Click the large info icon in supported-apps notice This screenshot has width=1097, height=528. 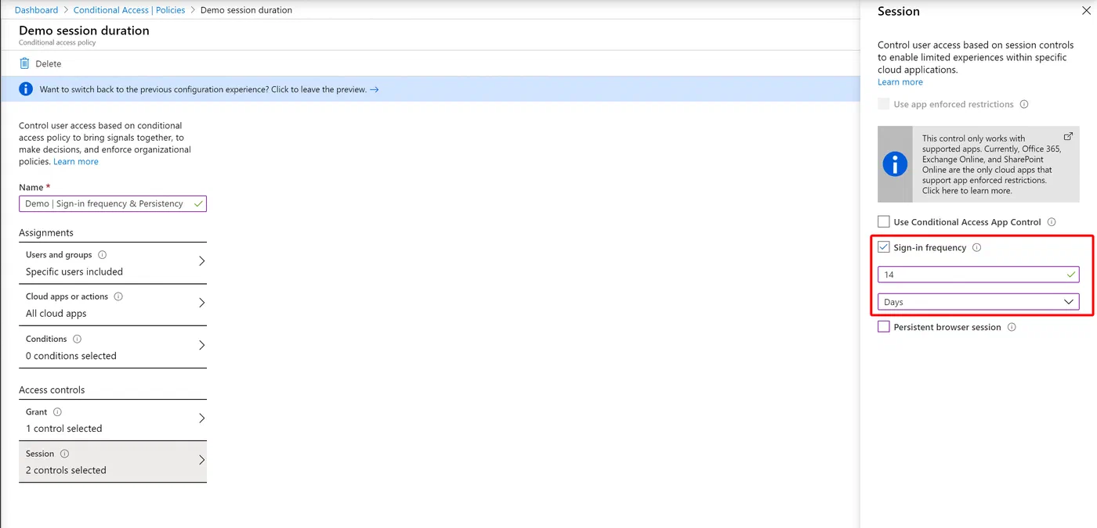tap(895, 164)
